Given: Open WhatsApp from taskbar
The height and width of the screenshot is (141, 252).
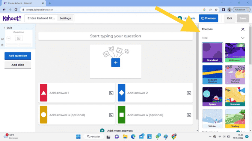Looking at the screenshot, I should (x=158, y=137).
